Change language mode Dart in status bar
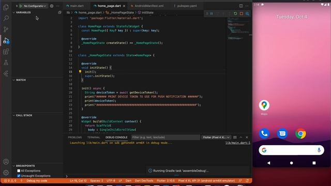The height and width of the screenshot is (186, 331). click(x=128, y=181)
